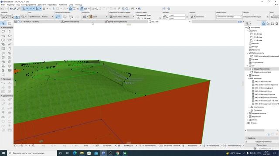Toggle the snap guides toolbar button
Image resolution: width=279 pixels, height=156 pixels.
click(x=31, y=9)
